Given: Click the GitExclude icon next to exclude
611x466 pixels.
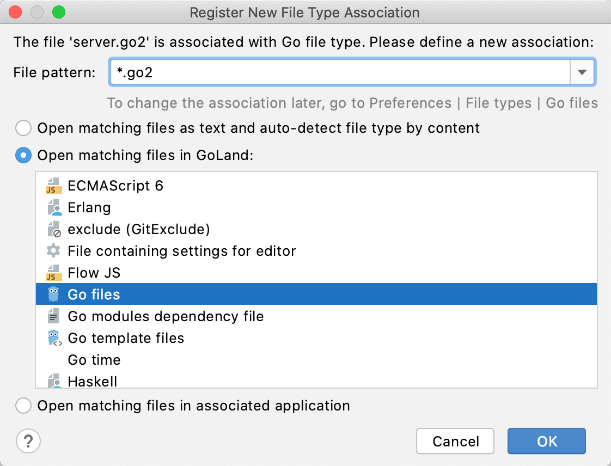Looking at the screenshot, I should click(x=53, y=229).
